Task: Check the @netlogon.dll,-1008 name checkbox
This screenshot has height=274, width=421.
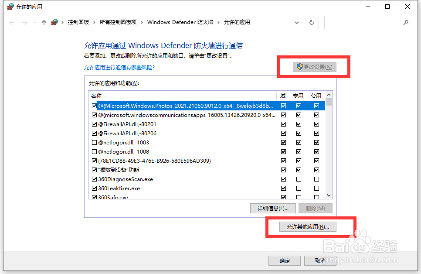Action: tap(94, 152)
